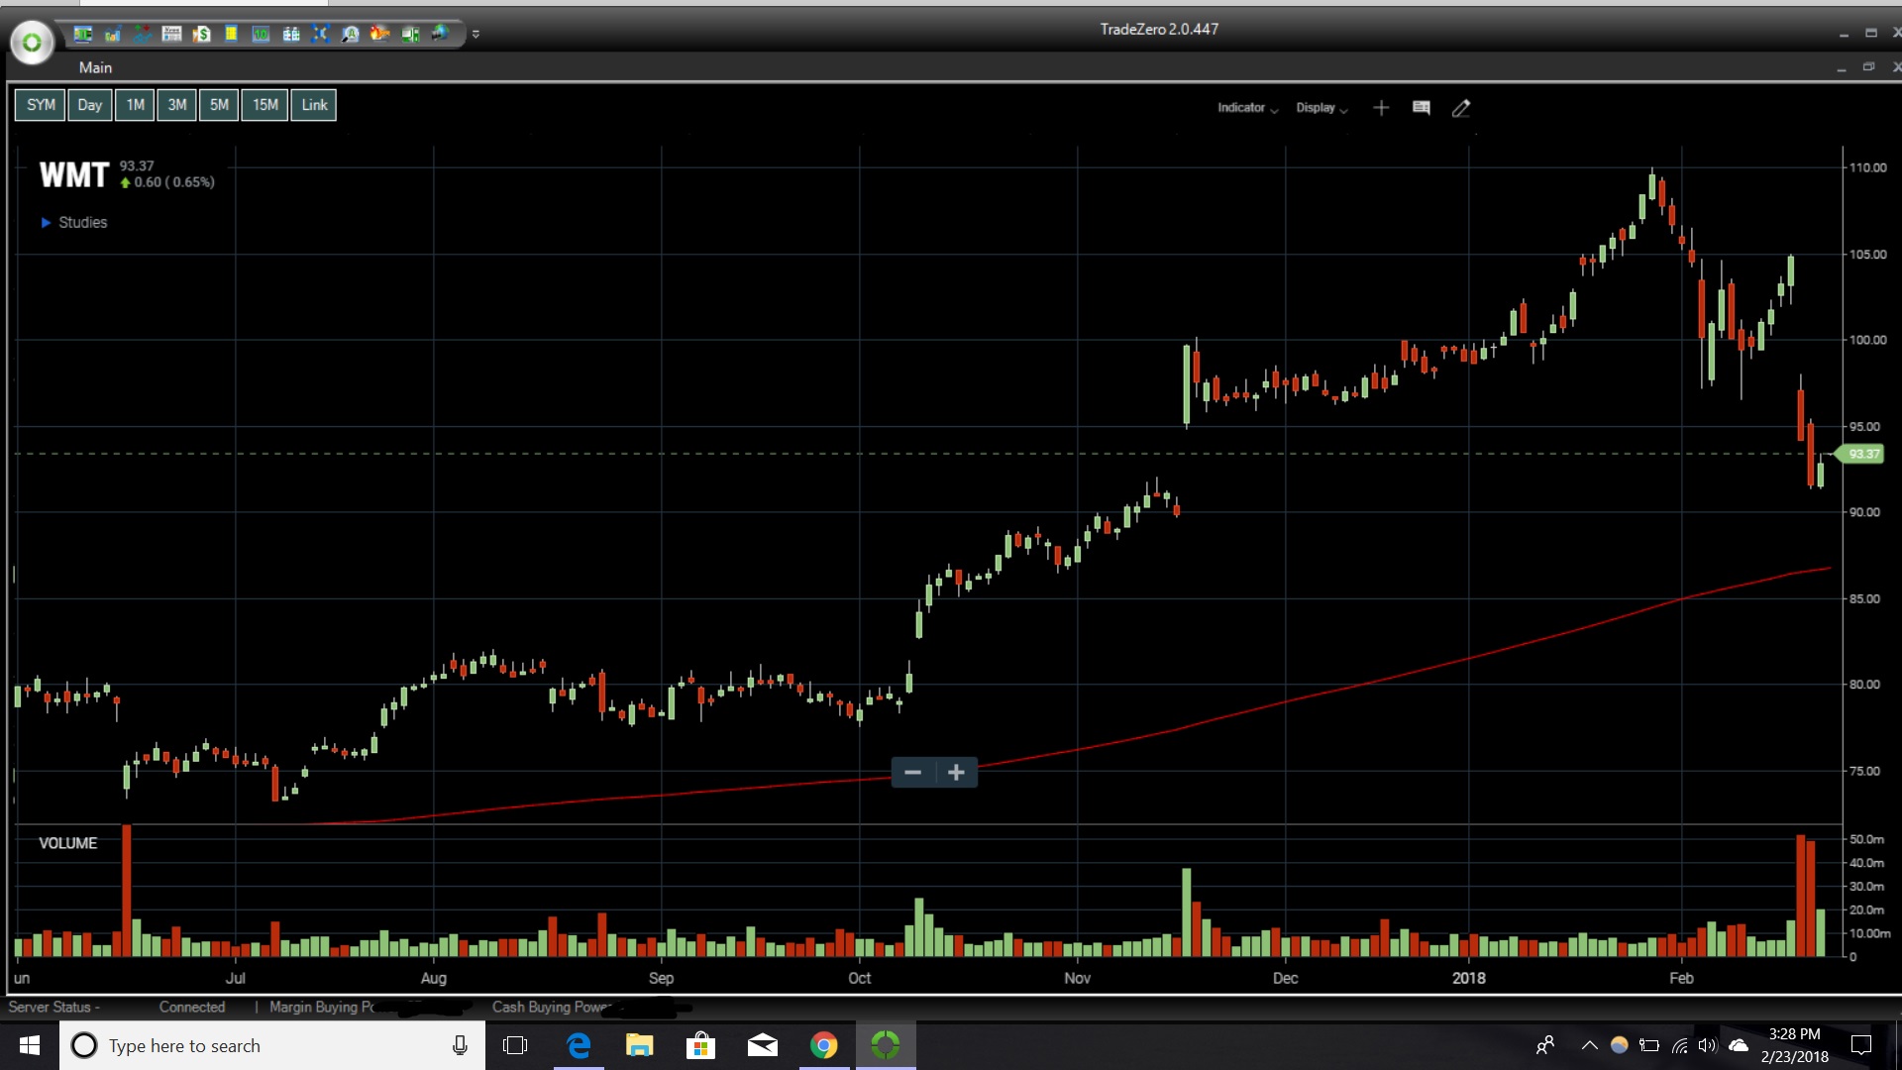Click the flame hot keys toolbar icon
The image size is (1902, 1070).
[x=379, y=35]
